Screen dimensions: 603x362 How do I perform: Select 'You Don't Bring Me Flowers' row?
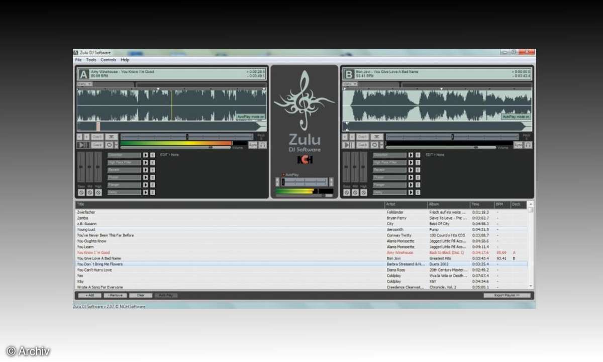pyautogui.click(x=301, y=264)
